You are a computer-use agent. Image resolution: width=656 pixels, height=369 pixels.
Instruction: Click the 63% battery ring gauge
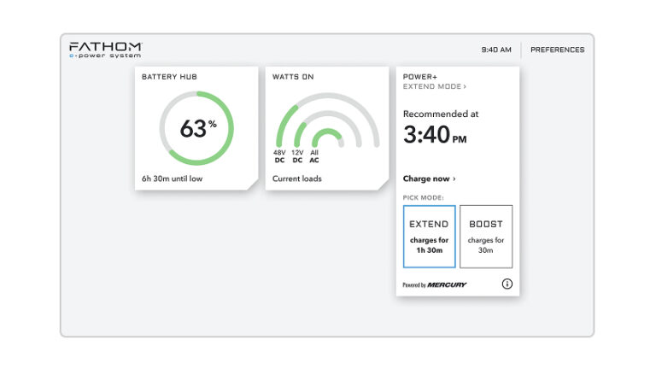click(196, 129)
